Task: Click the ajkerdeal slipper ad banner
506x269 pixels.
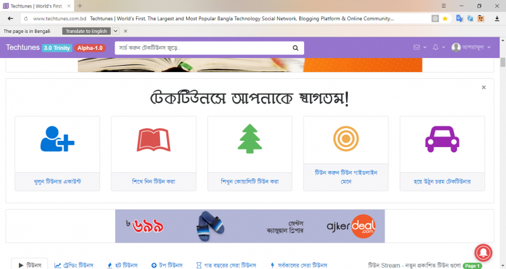Action: tap(250, 226)
